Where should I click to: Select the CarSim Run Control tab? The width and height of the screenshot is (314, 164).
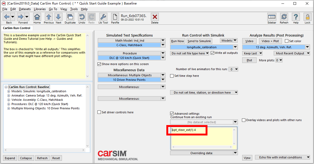click(17, 28)
